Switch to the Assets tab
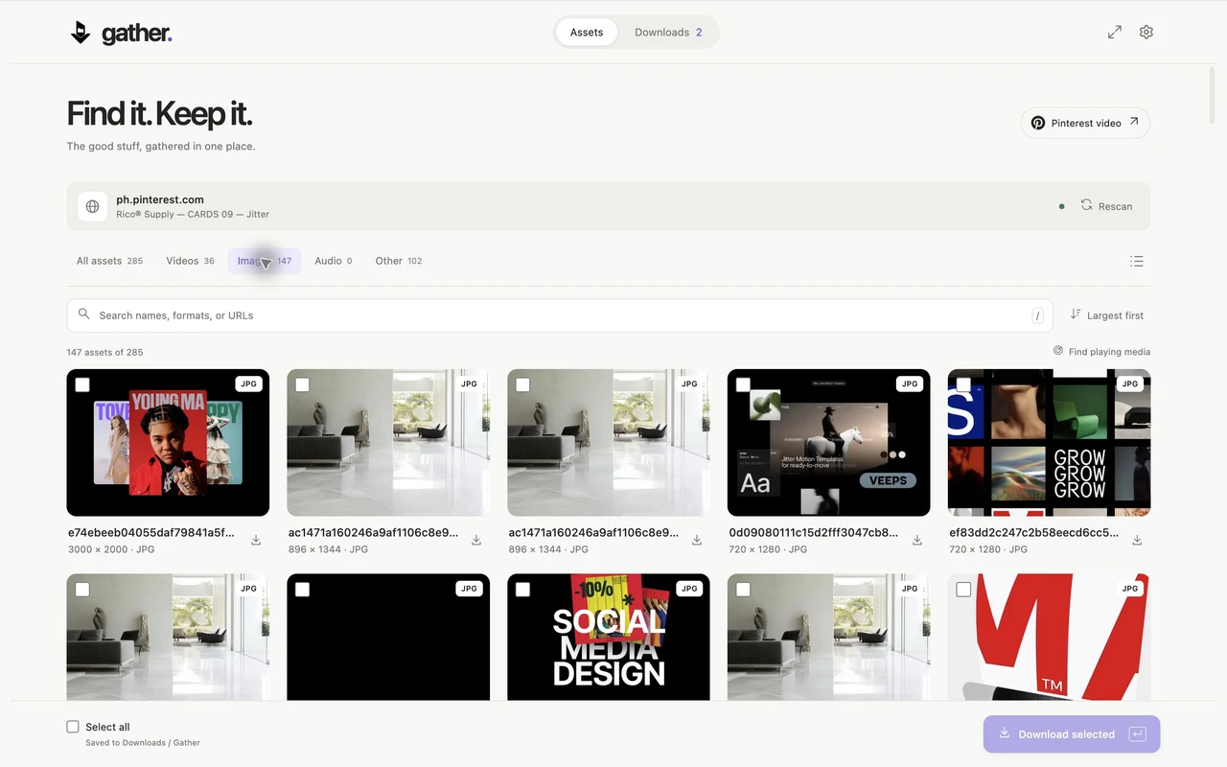The height and width of the screenshot is (767, 1227). pyautogui.click(x=587, y=33)
